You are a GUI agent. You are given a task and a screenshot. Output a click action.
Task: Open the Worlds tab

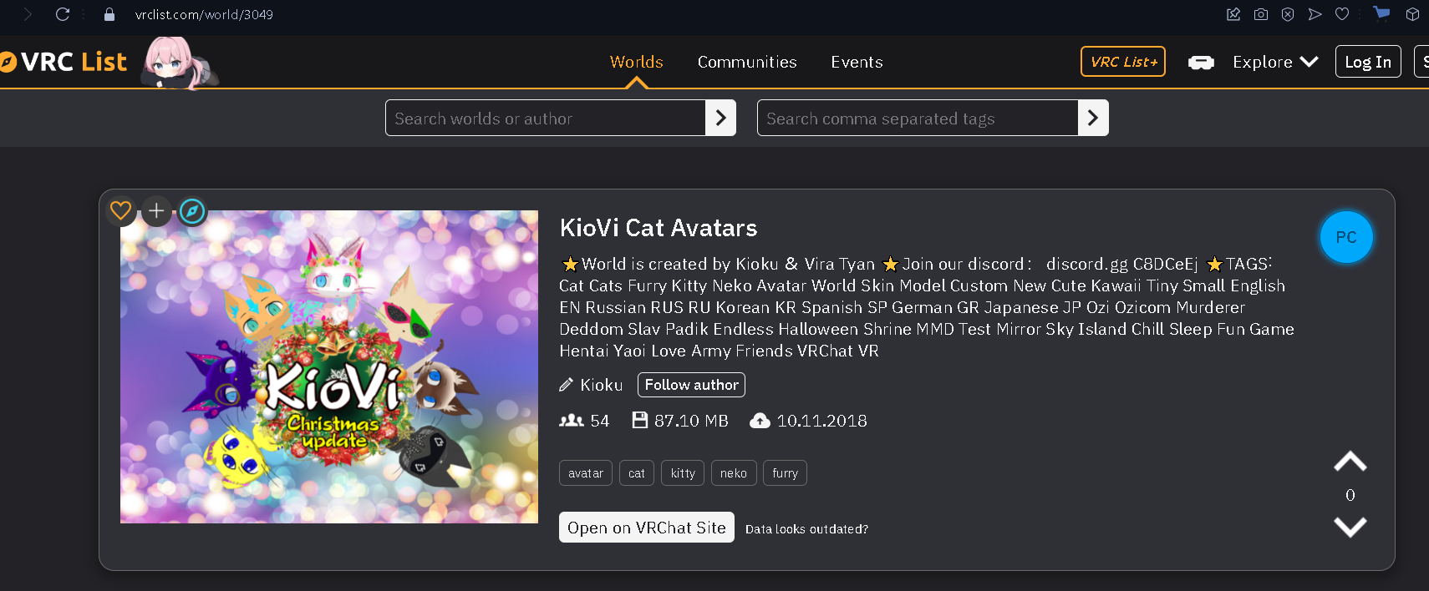[637, 62]
